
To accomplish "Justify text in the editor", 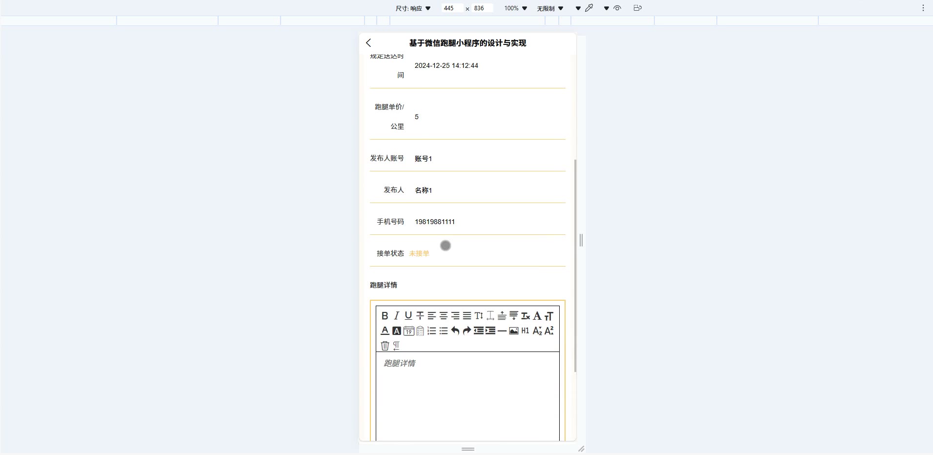I will 467,316.
